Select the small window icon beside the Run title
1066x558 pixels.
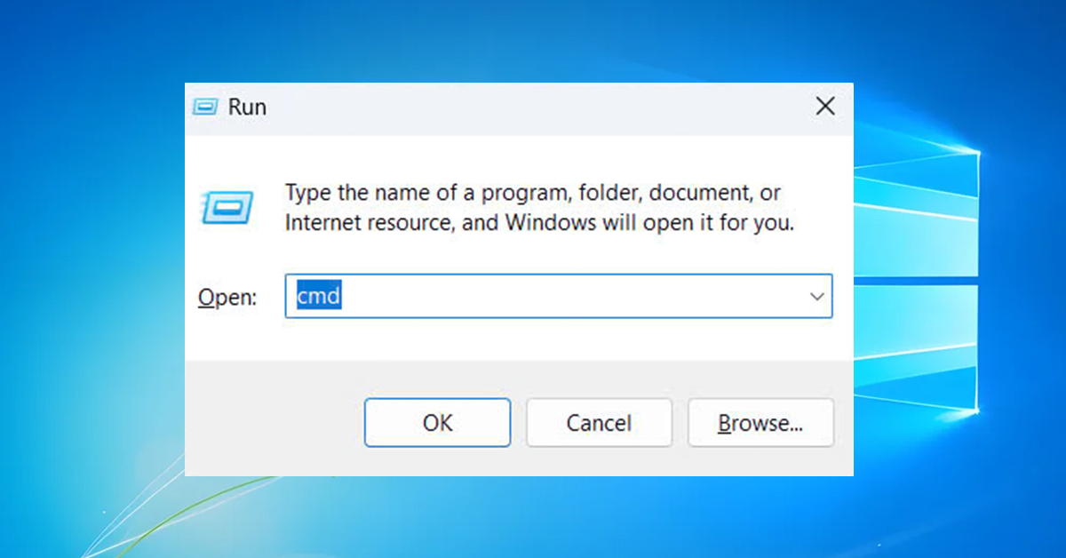coord(205,106)
